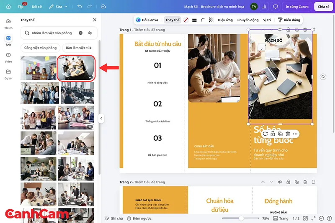Open the analytics chart icon
The height and width of the screenshot is (223, 335).
(264, 7)
